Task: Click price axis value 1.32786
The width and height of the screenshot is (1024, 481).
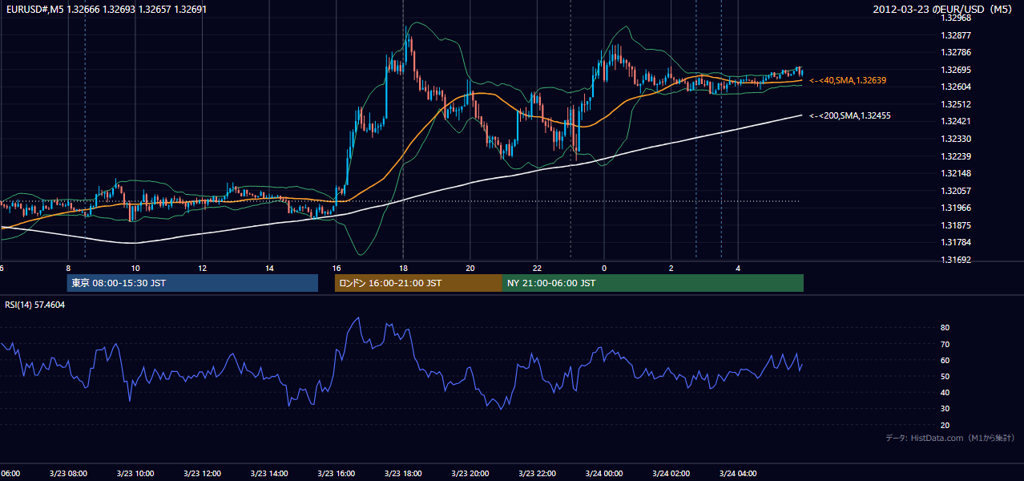Action: coord(957,52)
